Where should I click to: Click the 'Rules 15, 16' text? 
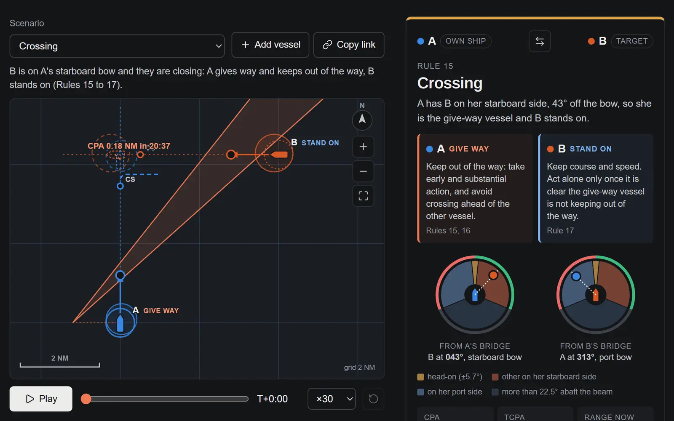tap(448, 231)
